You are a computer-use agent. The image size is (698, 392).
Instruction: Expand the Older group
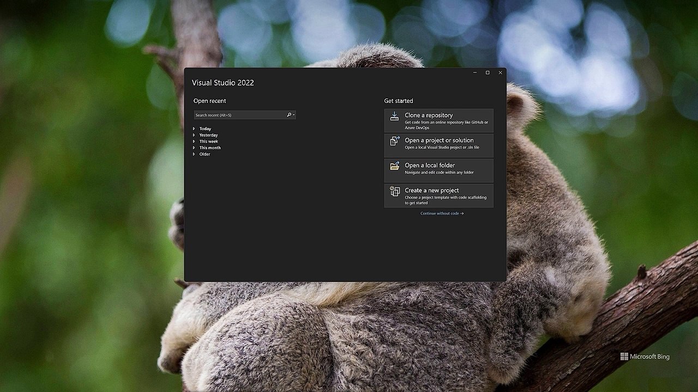click(194, 154)
